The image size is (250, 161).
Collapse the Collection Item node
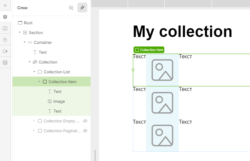point(39,81)
